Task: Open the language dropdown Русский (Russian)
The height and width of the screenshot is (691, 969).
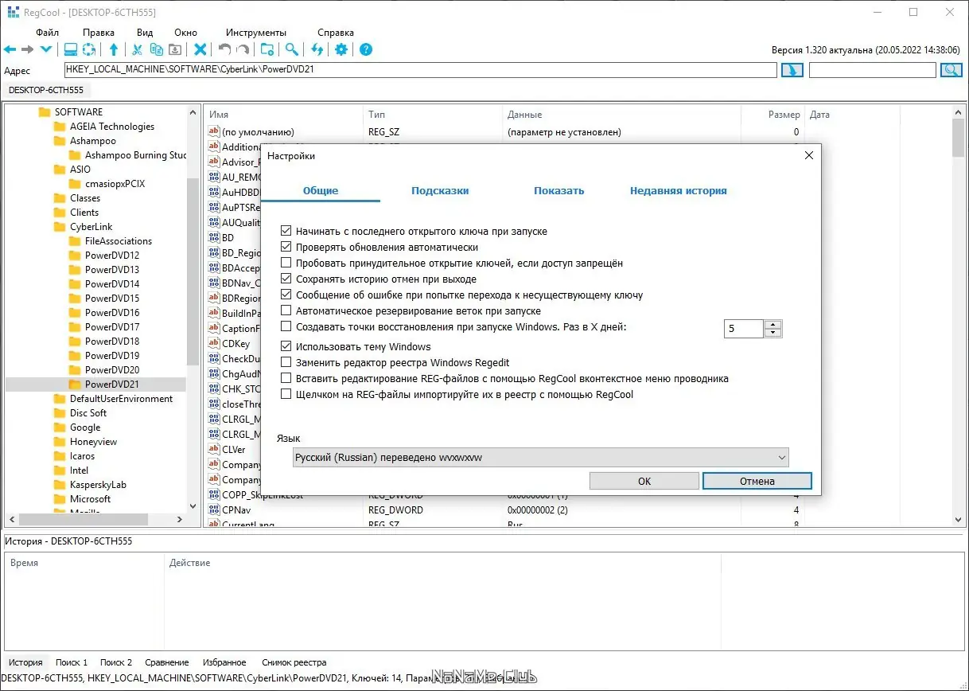Action: pos(540,458)
